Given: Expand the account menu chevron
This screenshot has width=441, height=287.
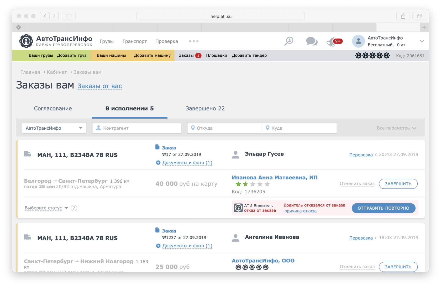Looking at the screenshot, I should click(x=422, y=41).
